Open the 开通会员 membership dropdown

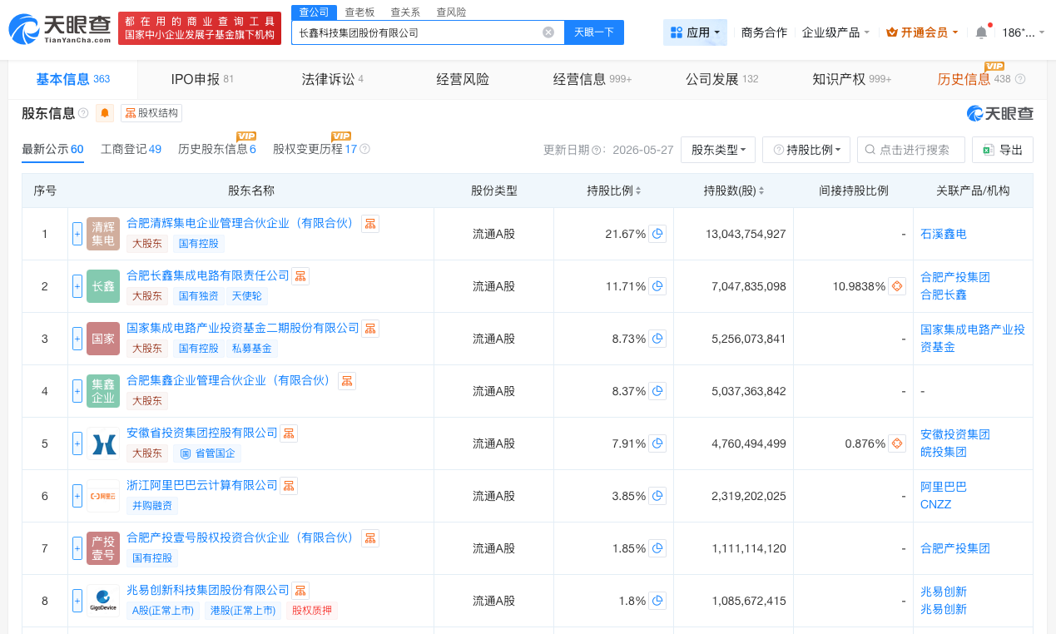click(x=922, y=32)
